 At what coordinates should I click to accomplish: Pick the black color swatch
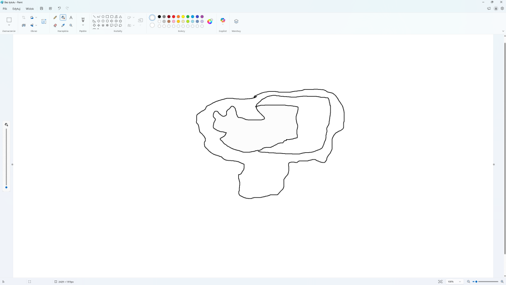pos(159,17)
